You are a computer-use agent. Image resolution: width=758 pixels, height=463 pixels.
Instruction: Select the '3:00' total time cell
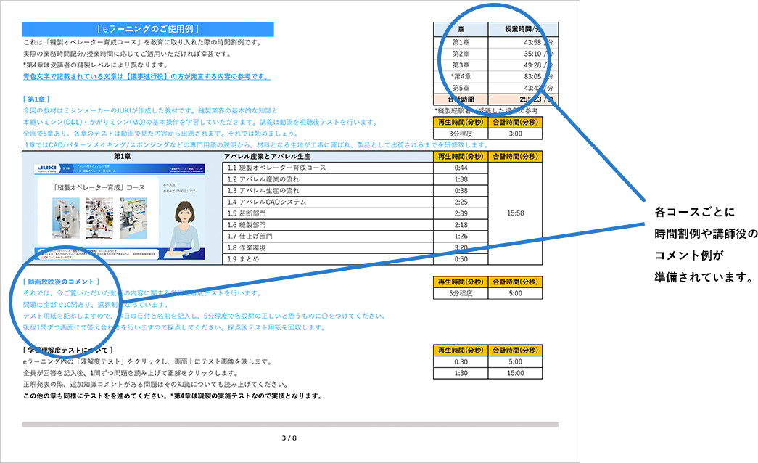click(515, 134)
